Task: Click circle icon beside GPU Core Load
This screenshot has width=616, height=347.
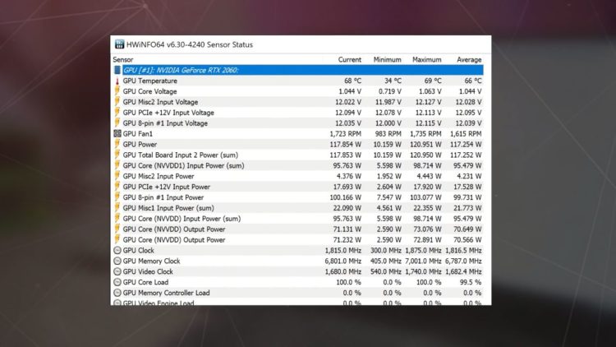Action: click(117, 282)
